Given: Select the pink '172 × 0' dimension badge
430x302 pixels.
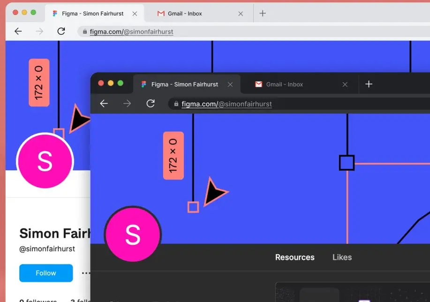Looking at the screenshot, I should 174,156.
